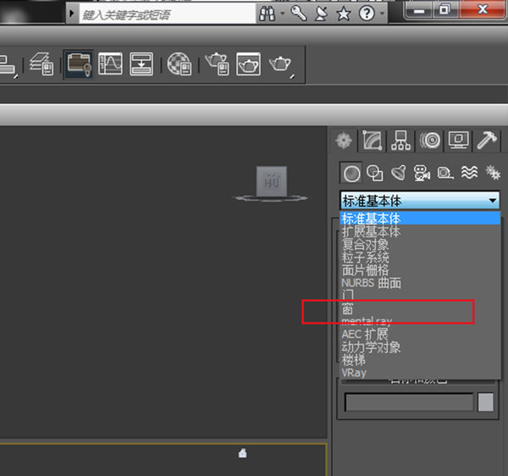Image resolution: width=508 pixels, height=476 pixels.
Task: Switch to the Display panel tab
Action: click(x=458, y=141)
